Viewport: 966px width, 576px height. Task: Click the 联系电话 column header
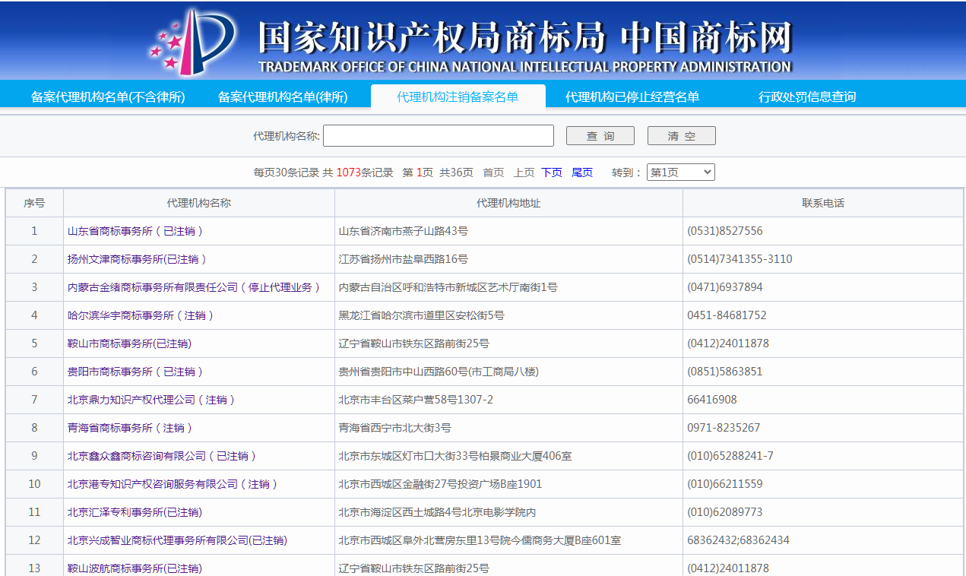(823, 203)
